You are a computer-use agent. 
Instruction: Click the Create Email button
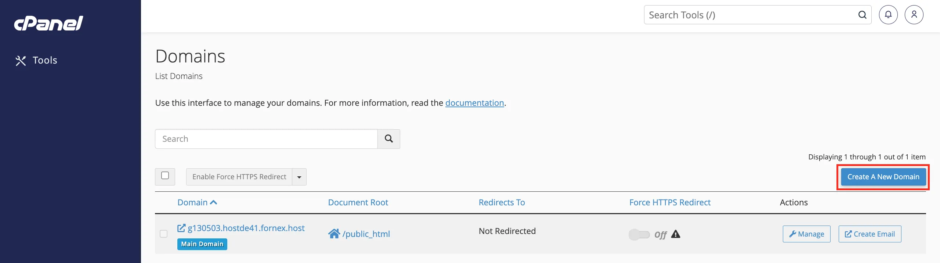click(x=869, y=234)
